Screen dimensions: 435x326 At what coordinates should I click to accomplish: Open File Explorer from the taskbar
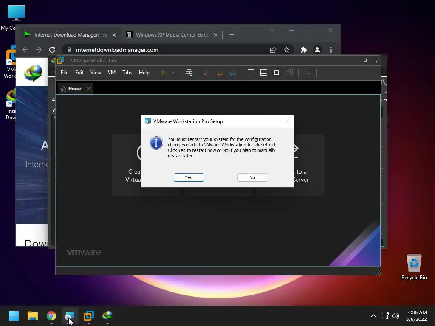pyautogui.click(x=32, y=316)
